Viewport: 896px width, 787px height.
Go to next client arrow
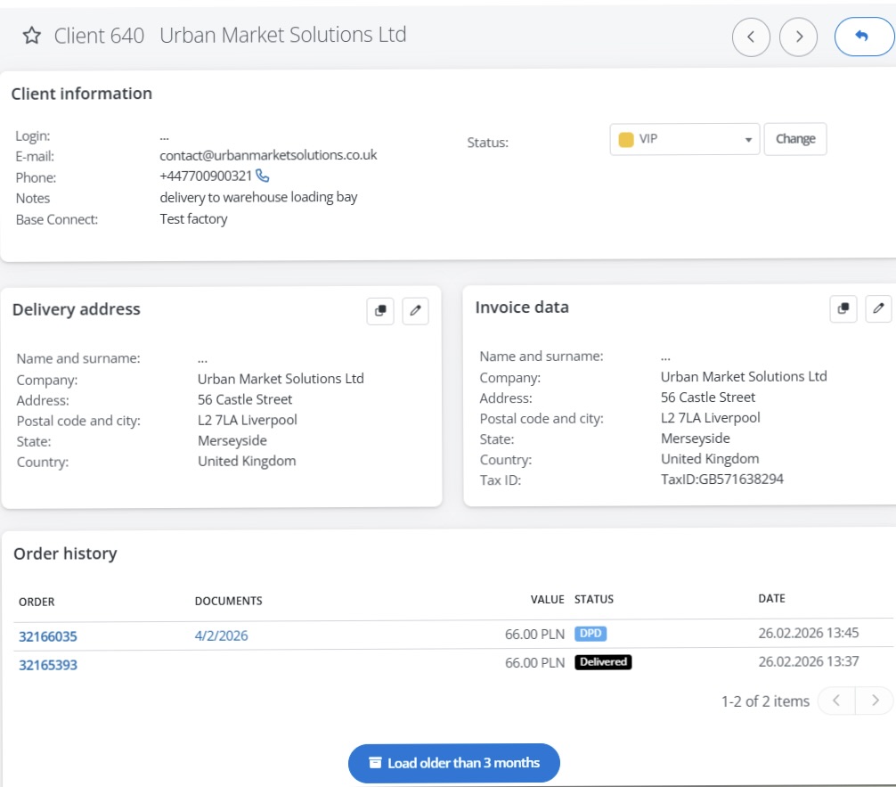coord(799,37)
